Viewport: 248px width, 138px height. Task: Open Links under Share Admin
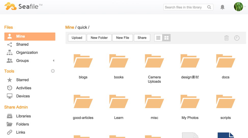click(21, 132)
